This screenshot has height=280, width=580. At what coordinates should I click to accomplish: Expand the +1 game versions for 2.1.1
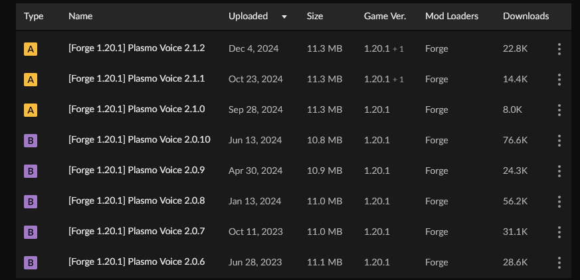pyautogui.click(x=398, y=80)
